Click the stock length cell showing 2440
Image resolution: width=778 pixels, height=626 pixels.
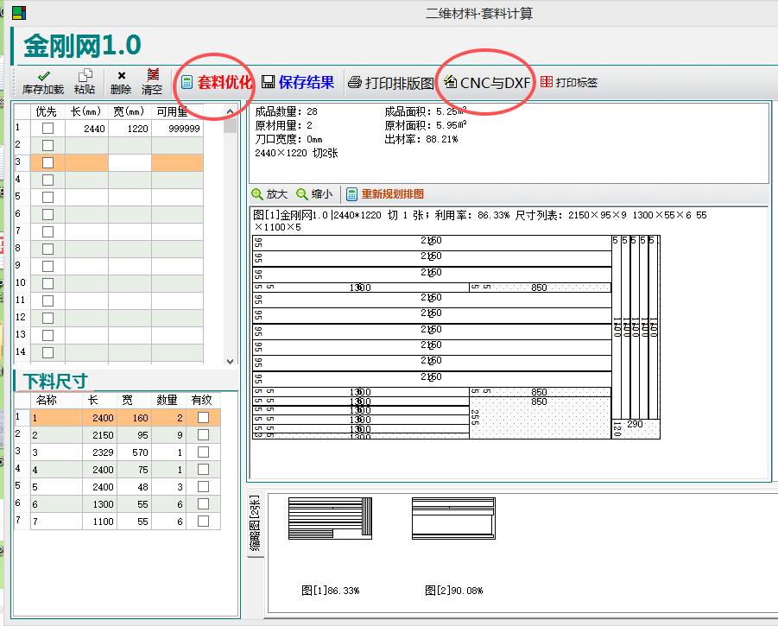pyautogui.click(x=87, y=129)
